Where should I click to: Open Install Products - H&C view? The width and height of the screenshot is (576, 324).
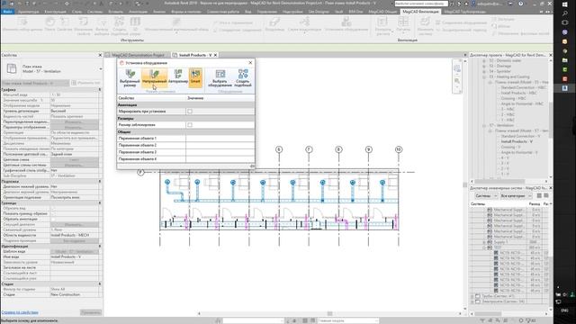(518, 94)
